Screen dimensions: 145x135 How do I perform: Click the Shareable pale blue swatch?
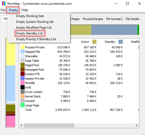pyautogui.click(x=23, y=56)
